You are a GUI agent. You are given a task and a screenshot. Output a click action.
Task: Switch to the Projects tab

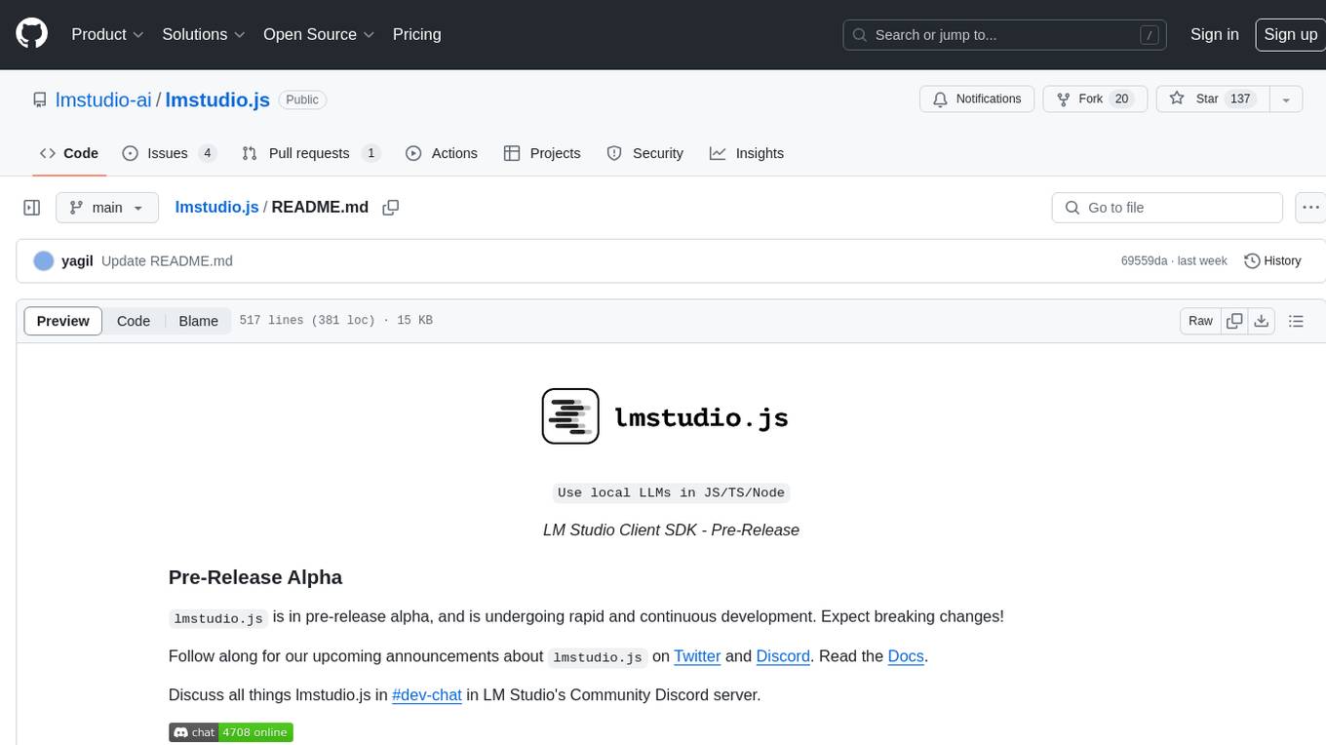pos(542,153)
